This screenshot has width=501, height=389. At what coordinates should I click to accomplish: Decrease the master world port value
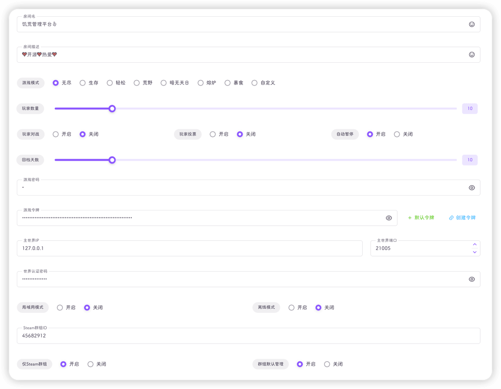pos(474,252)
